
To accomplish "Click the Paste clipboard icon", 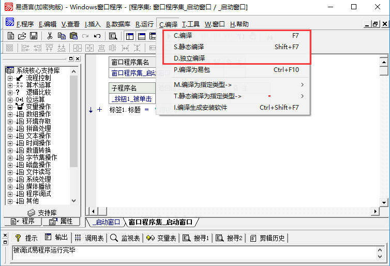I will pos(73,36).
